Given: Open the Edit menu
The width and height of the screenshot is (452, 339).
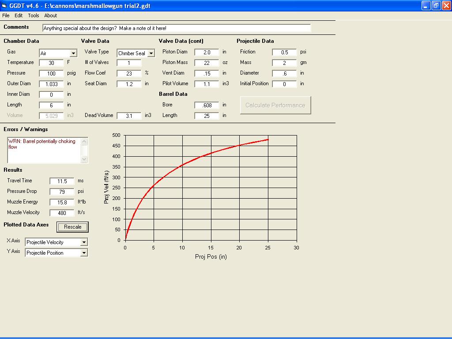Looking at the screenshot, I should [19, 15].
